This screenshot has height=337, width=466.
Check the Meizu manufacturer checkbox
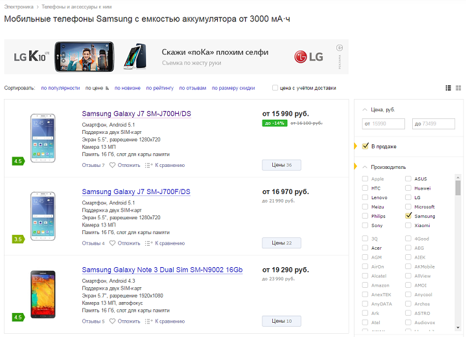tap(365, 206)
